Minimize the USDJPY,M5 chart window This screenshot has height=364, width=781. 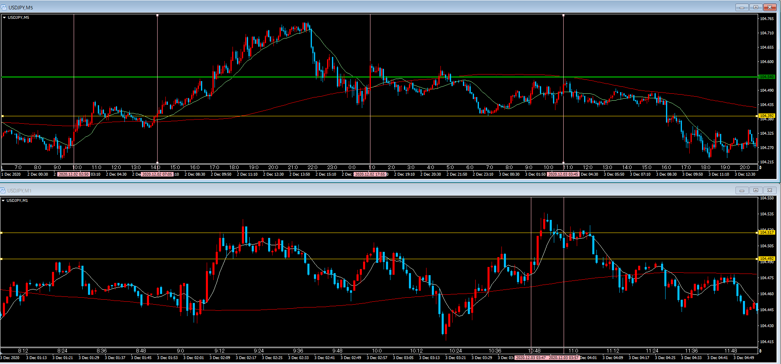(x=742, y=7)
